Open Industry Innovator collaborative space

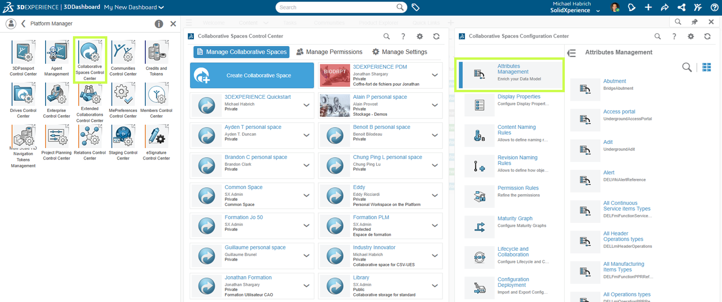click(x=374, y=247)
